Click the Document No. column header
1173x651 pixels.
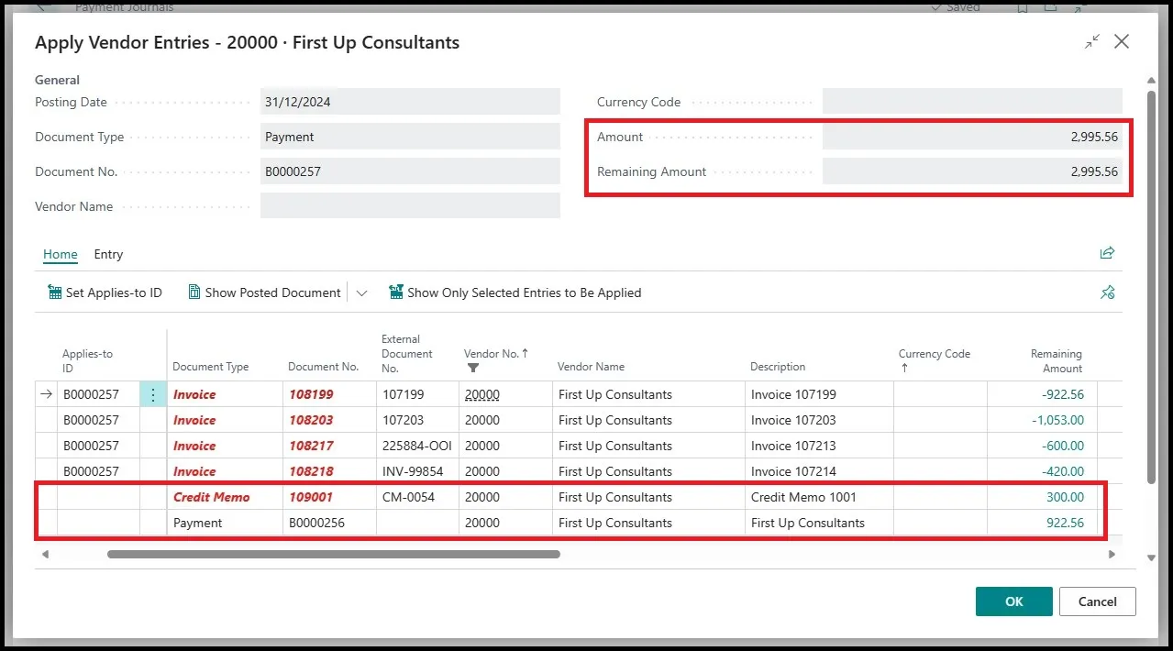tap(323, 367)
